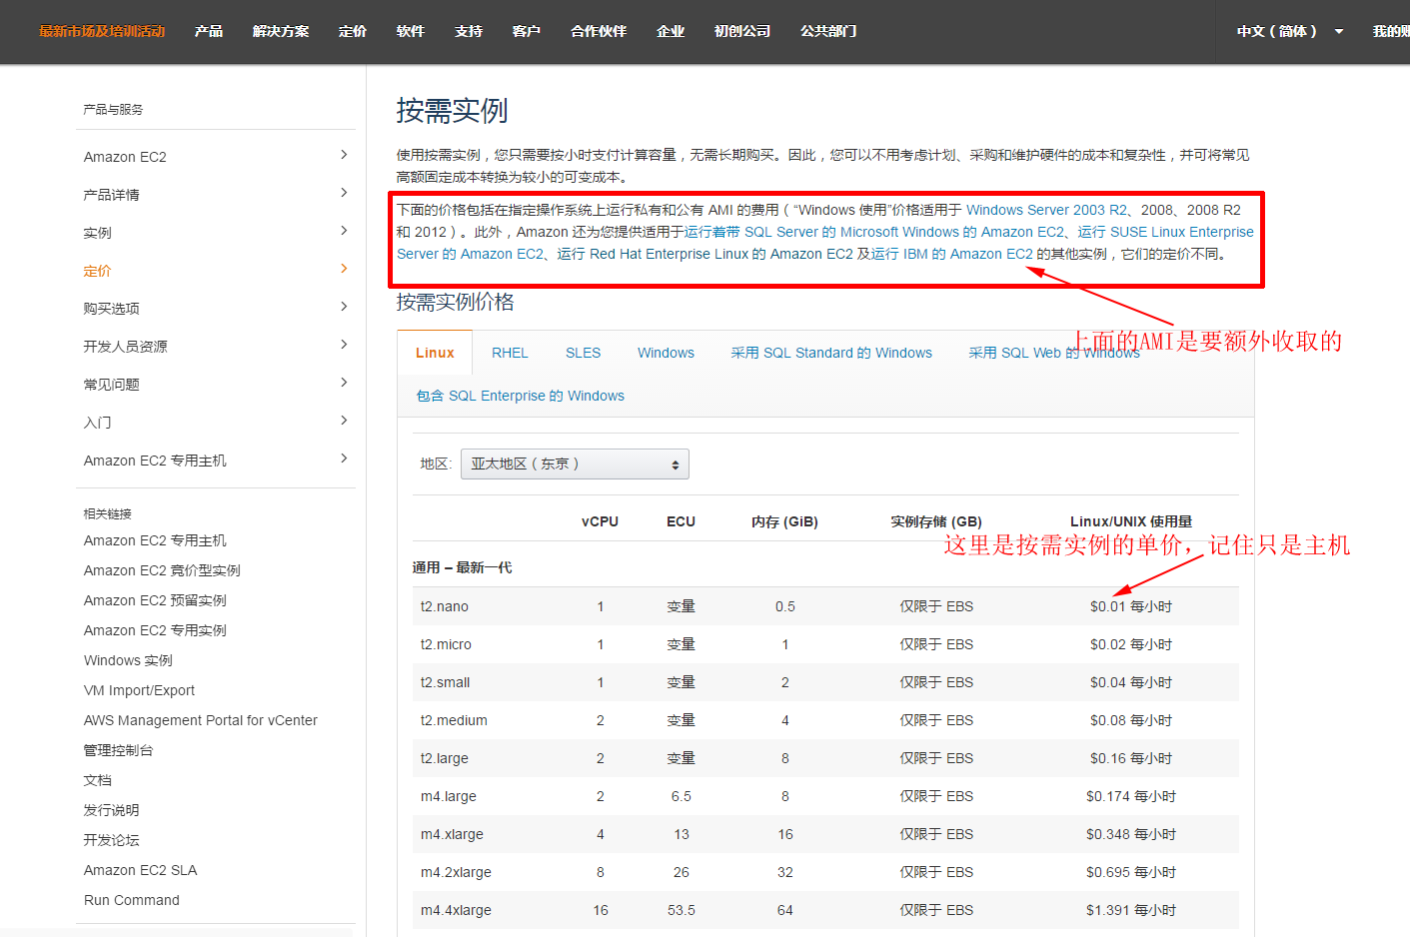1410x937 pixels.
Task: Click the $1.391 每小时 price cell
Action: tap(1131, 910)
